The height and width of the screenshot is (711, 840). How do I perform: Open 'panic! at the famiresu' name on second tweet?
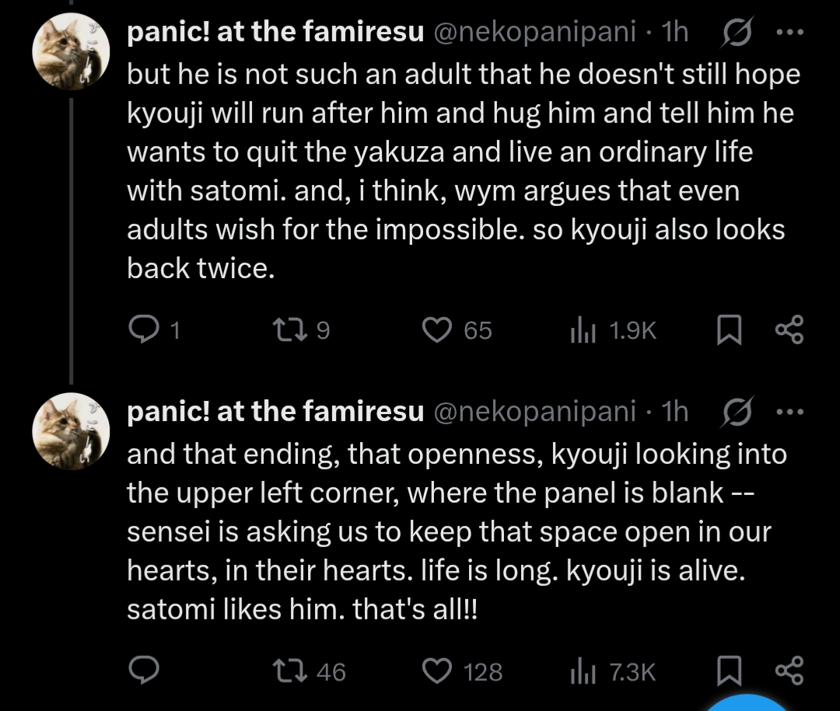pyautogui.click(x=275, y=412)
